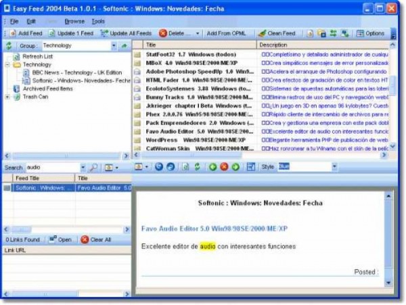Click the folders icon left of green arrows
Screen dimensions: 406x305
click(x=321, y=33)
